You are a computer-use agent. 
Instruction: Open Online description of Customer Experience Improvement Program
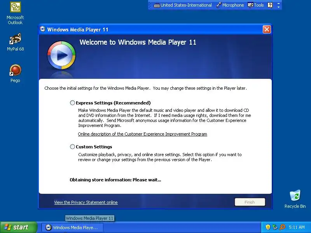click(142, 134)
